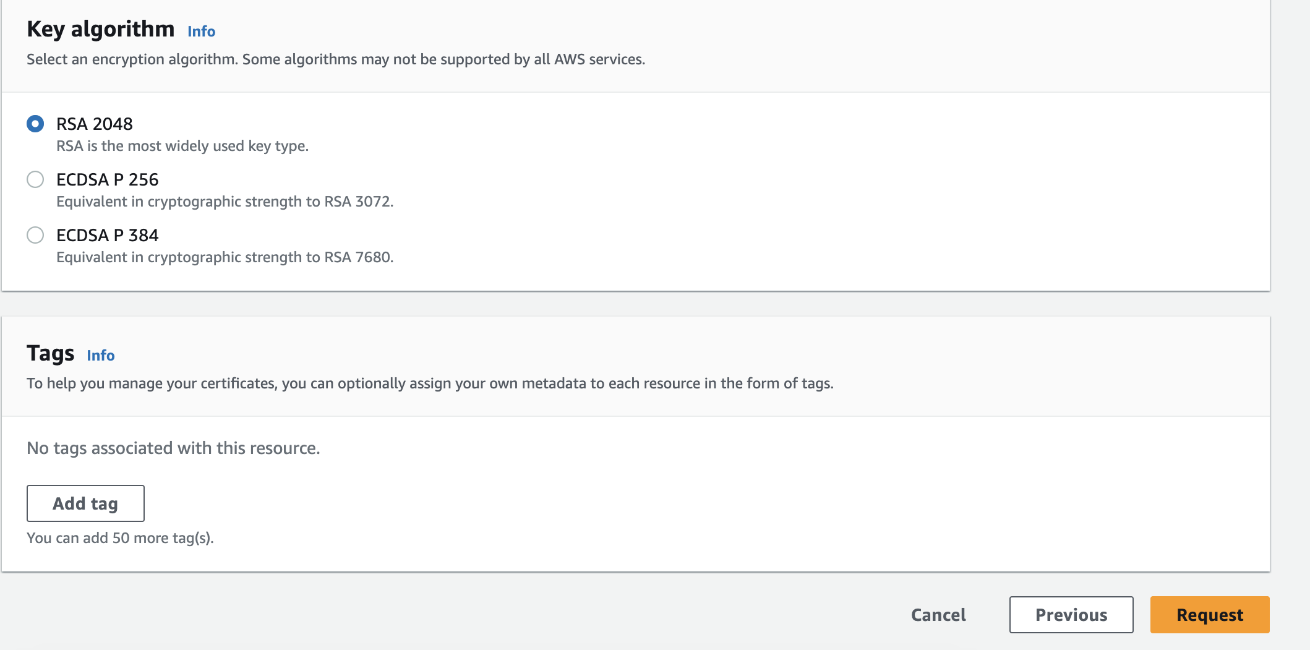Viewport: 1310px width, 650px height.
Task: Click the ECDSA P 256 label text
Action: pos(108,180)
